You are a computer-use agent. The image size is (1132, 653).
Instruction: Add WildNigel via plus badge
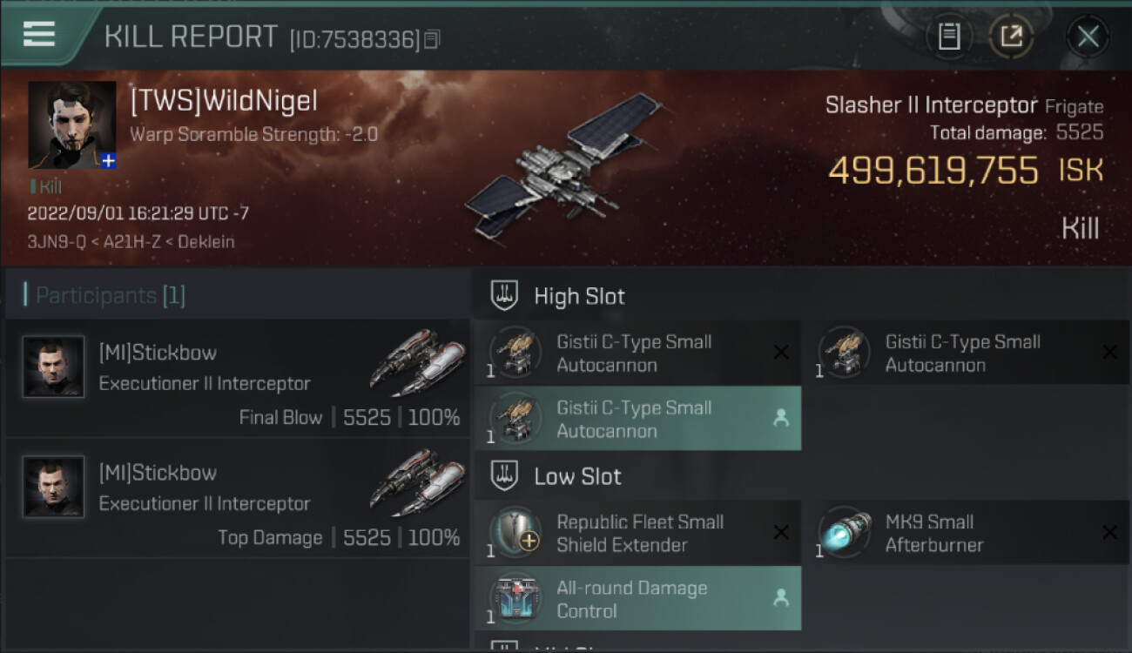pyautogui.click(x=108, y=161)
